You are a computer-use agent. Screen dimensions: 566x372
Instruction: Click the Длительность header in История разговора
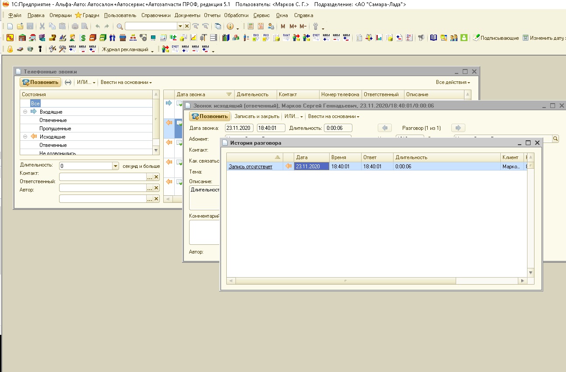coord(446,157)
